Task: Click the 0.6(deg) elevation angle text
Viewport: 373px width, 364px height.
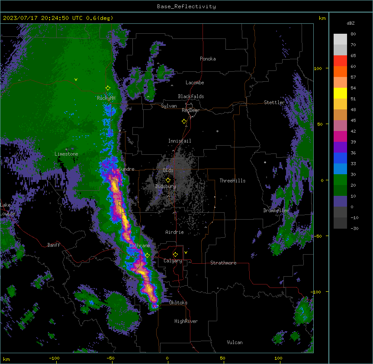Action: tap(100, 18)
